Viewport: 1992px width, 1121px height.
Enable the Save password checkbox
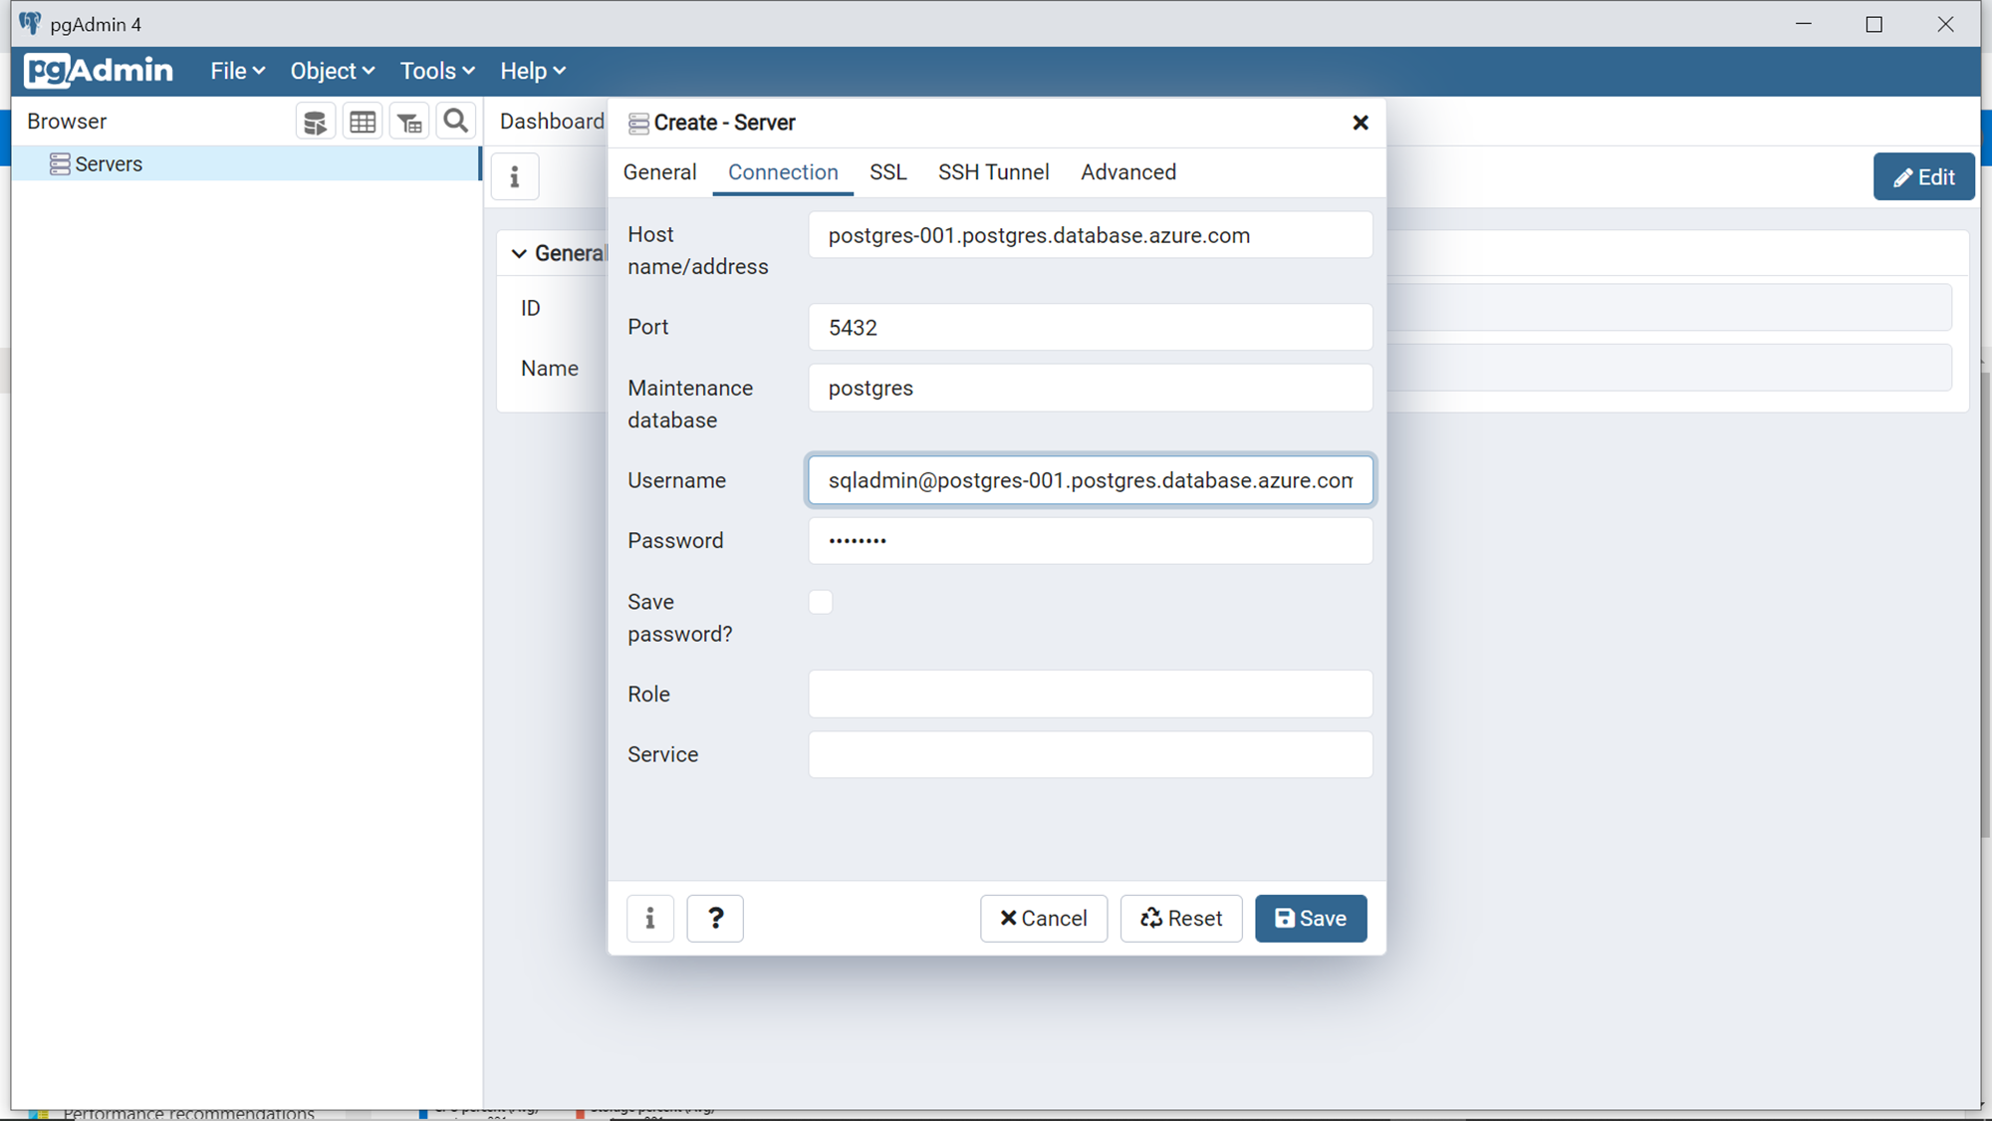[x=821, y=602]
